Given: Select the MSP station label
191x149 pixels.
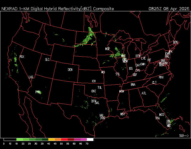Looking at the screenshot, I should tap(108, 49).
